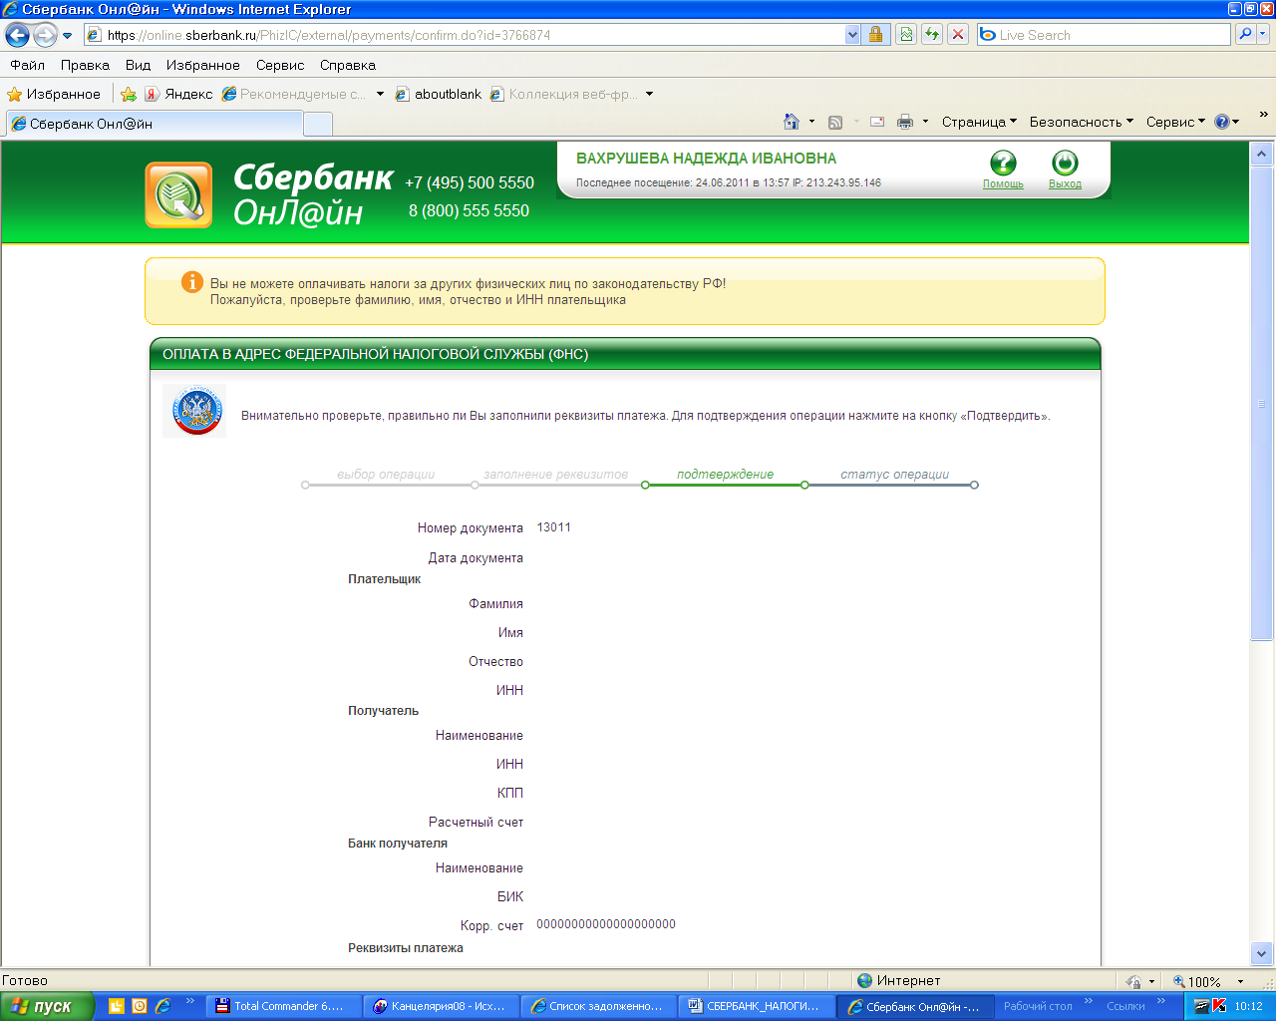This screenshot has width=1276, height=1021.
Task: Open the 100% zoom level control
Action: 1208,981
